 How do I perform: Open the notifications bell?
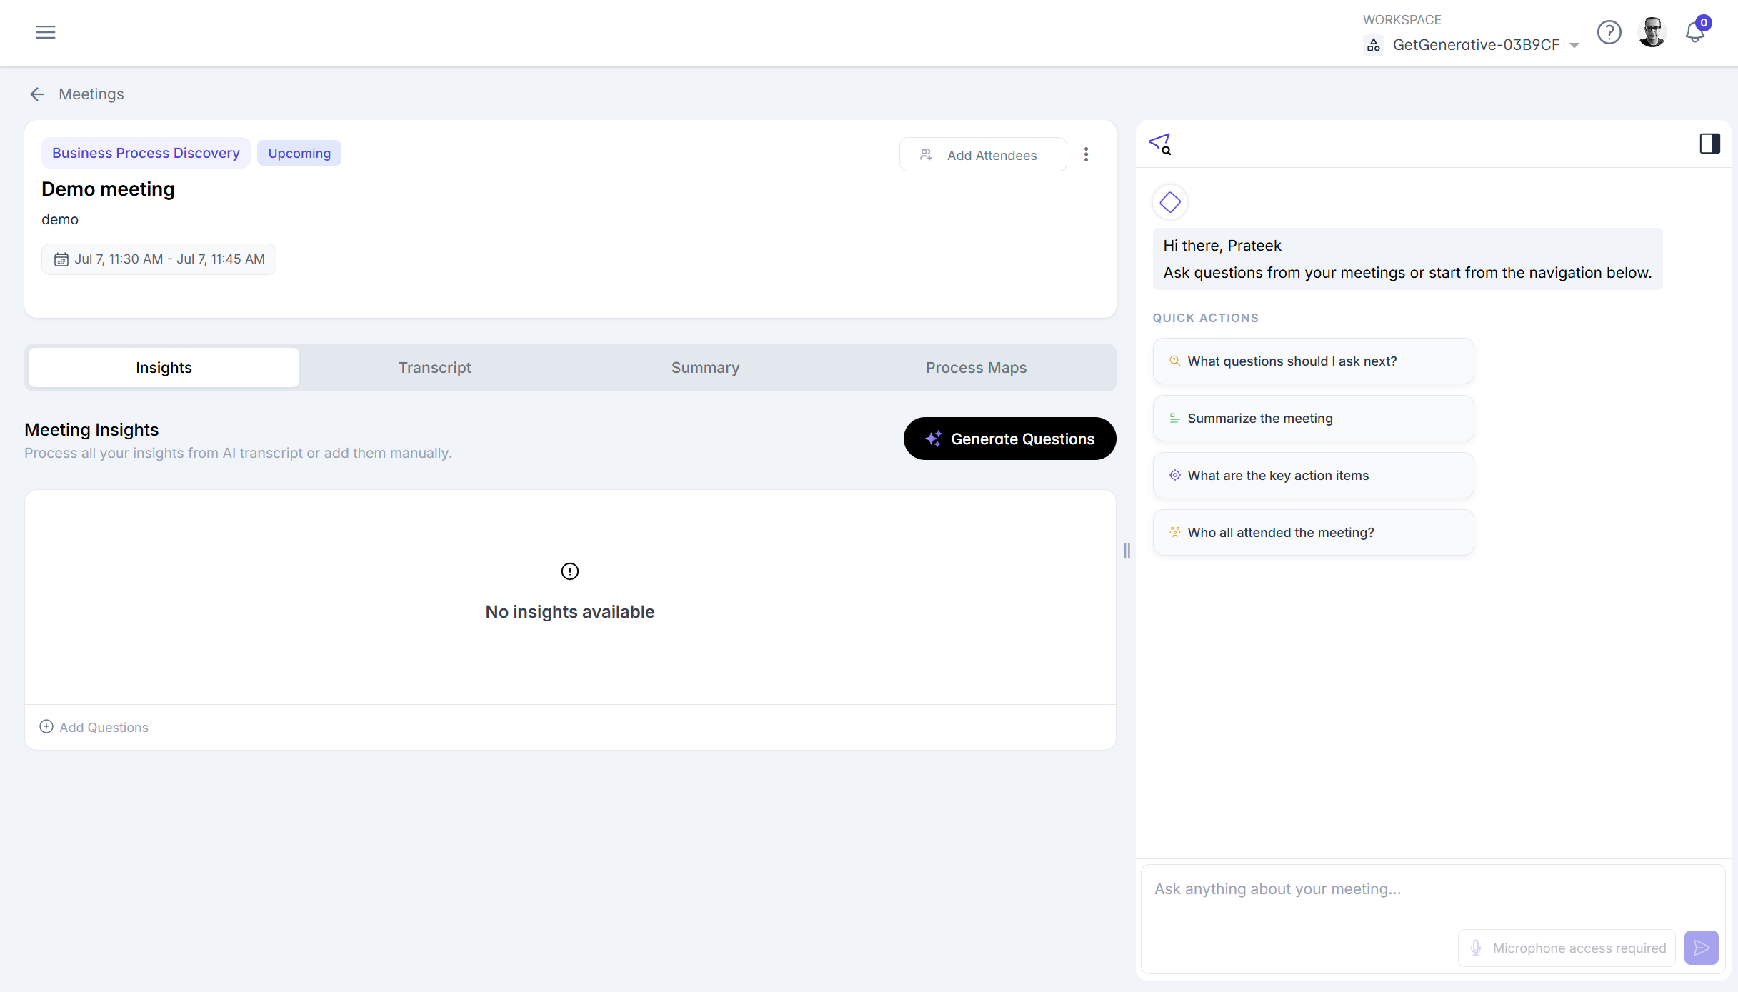pyautogui.click(x=1695, y=31)
